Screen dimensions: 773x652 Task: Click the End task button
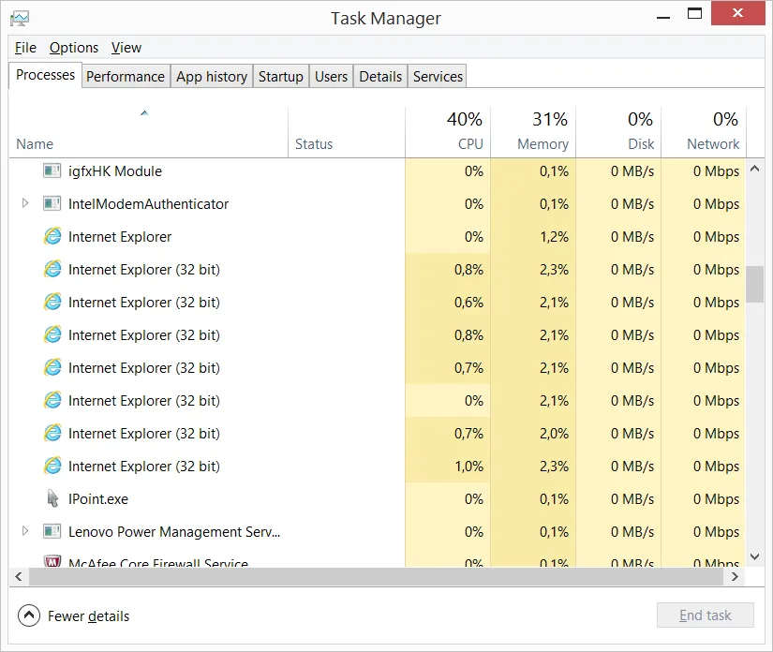[x=705, y=615]
